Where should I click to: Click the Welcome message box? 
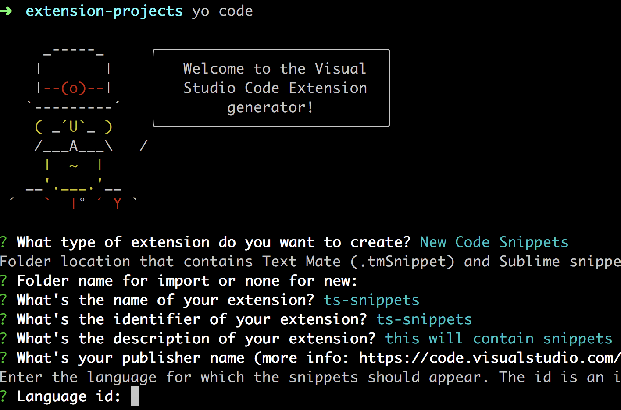271,88
